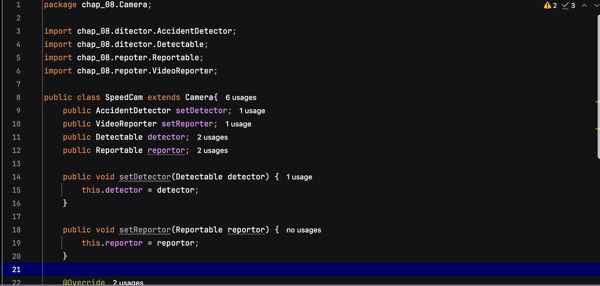Go to next highlighted error with down arrow

[596, 5]
